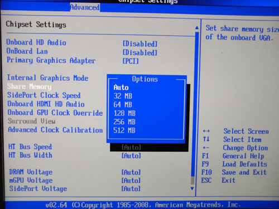The image size is (279, 209).
Task: Select Advanced Clock Calibration setting
Action: [55, 130]
